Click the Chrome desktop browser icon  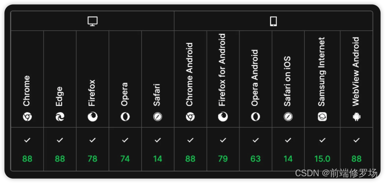(27, 117)
